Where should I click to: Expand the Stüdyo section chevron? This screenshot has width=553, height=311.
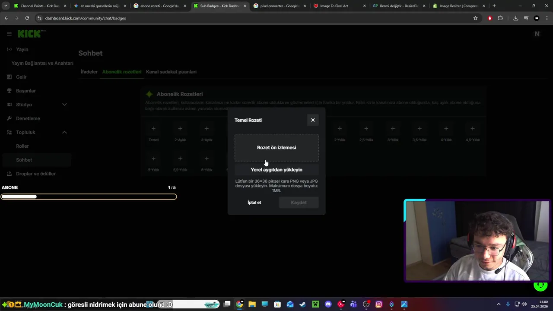point(64,105)
